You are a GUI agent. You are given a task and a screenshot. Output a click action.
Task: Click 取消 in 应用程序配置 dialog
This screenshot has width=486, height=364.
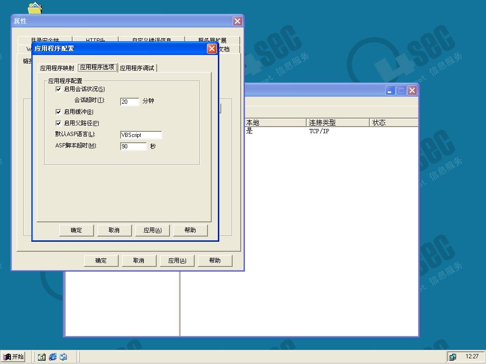pyautogui.click(x=114, y=230)
